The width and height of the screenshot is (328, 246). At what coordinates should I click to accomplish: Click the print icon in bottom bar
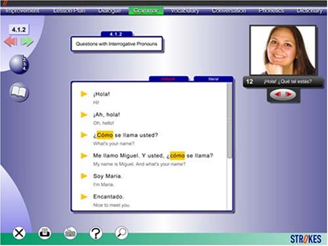(45, 233)
